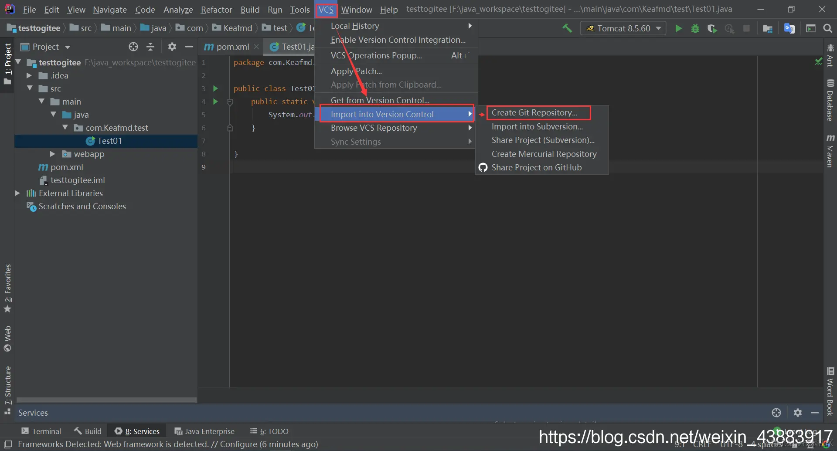Open the Database tool window

pyautogui.click(x=830, y=100)
